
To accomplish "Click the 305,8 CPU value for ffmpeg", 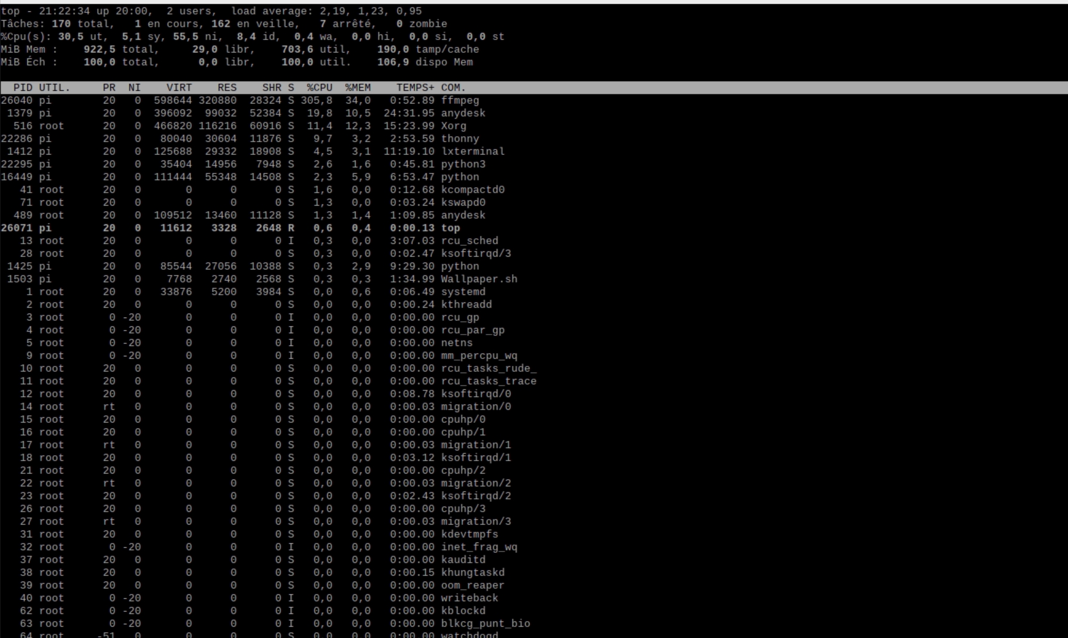I will click(316, 100).
